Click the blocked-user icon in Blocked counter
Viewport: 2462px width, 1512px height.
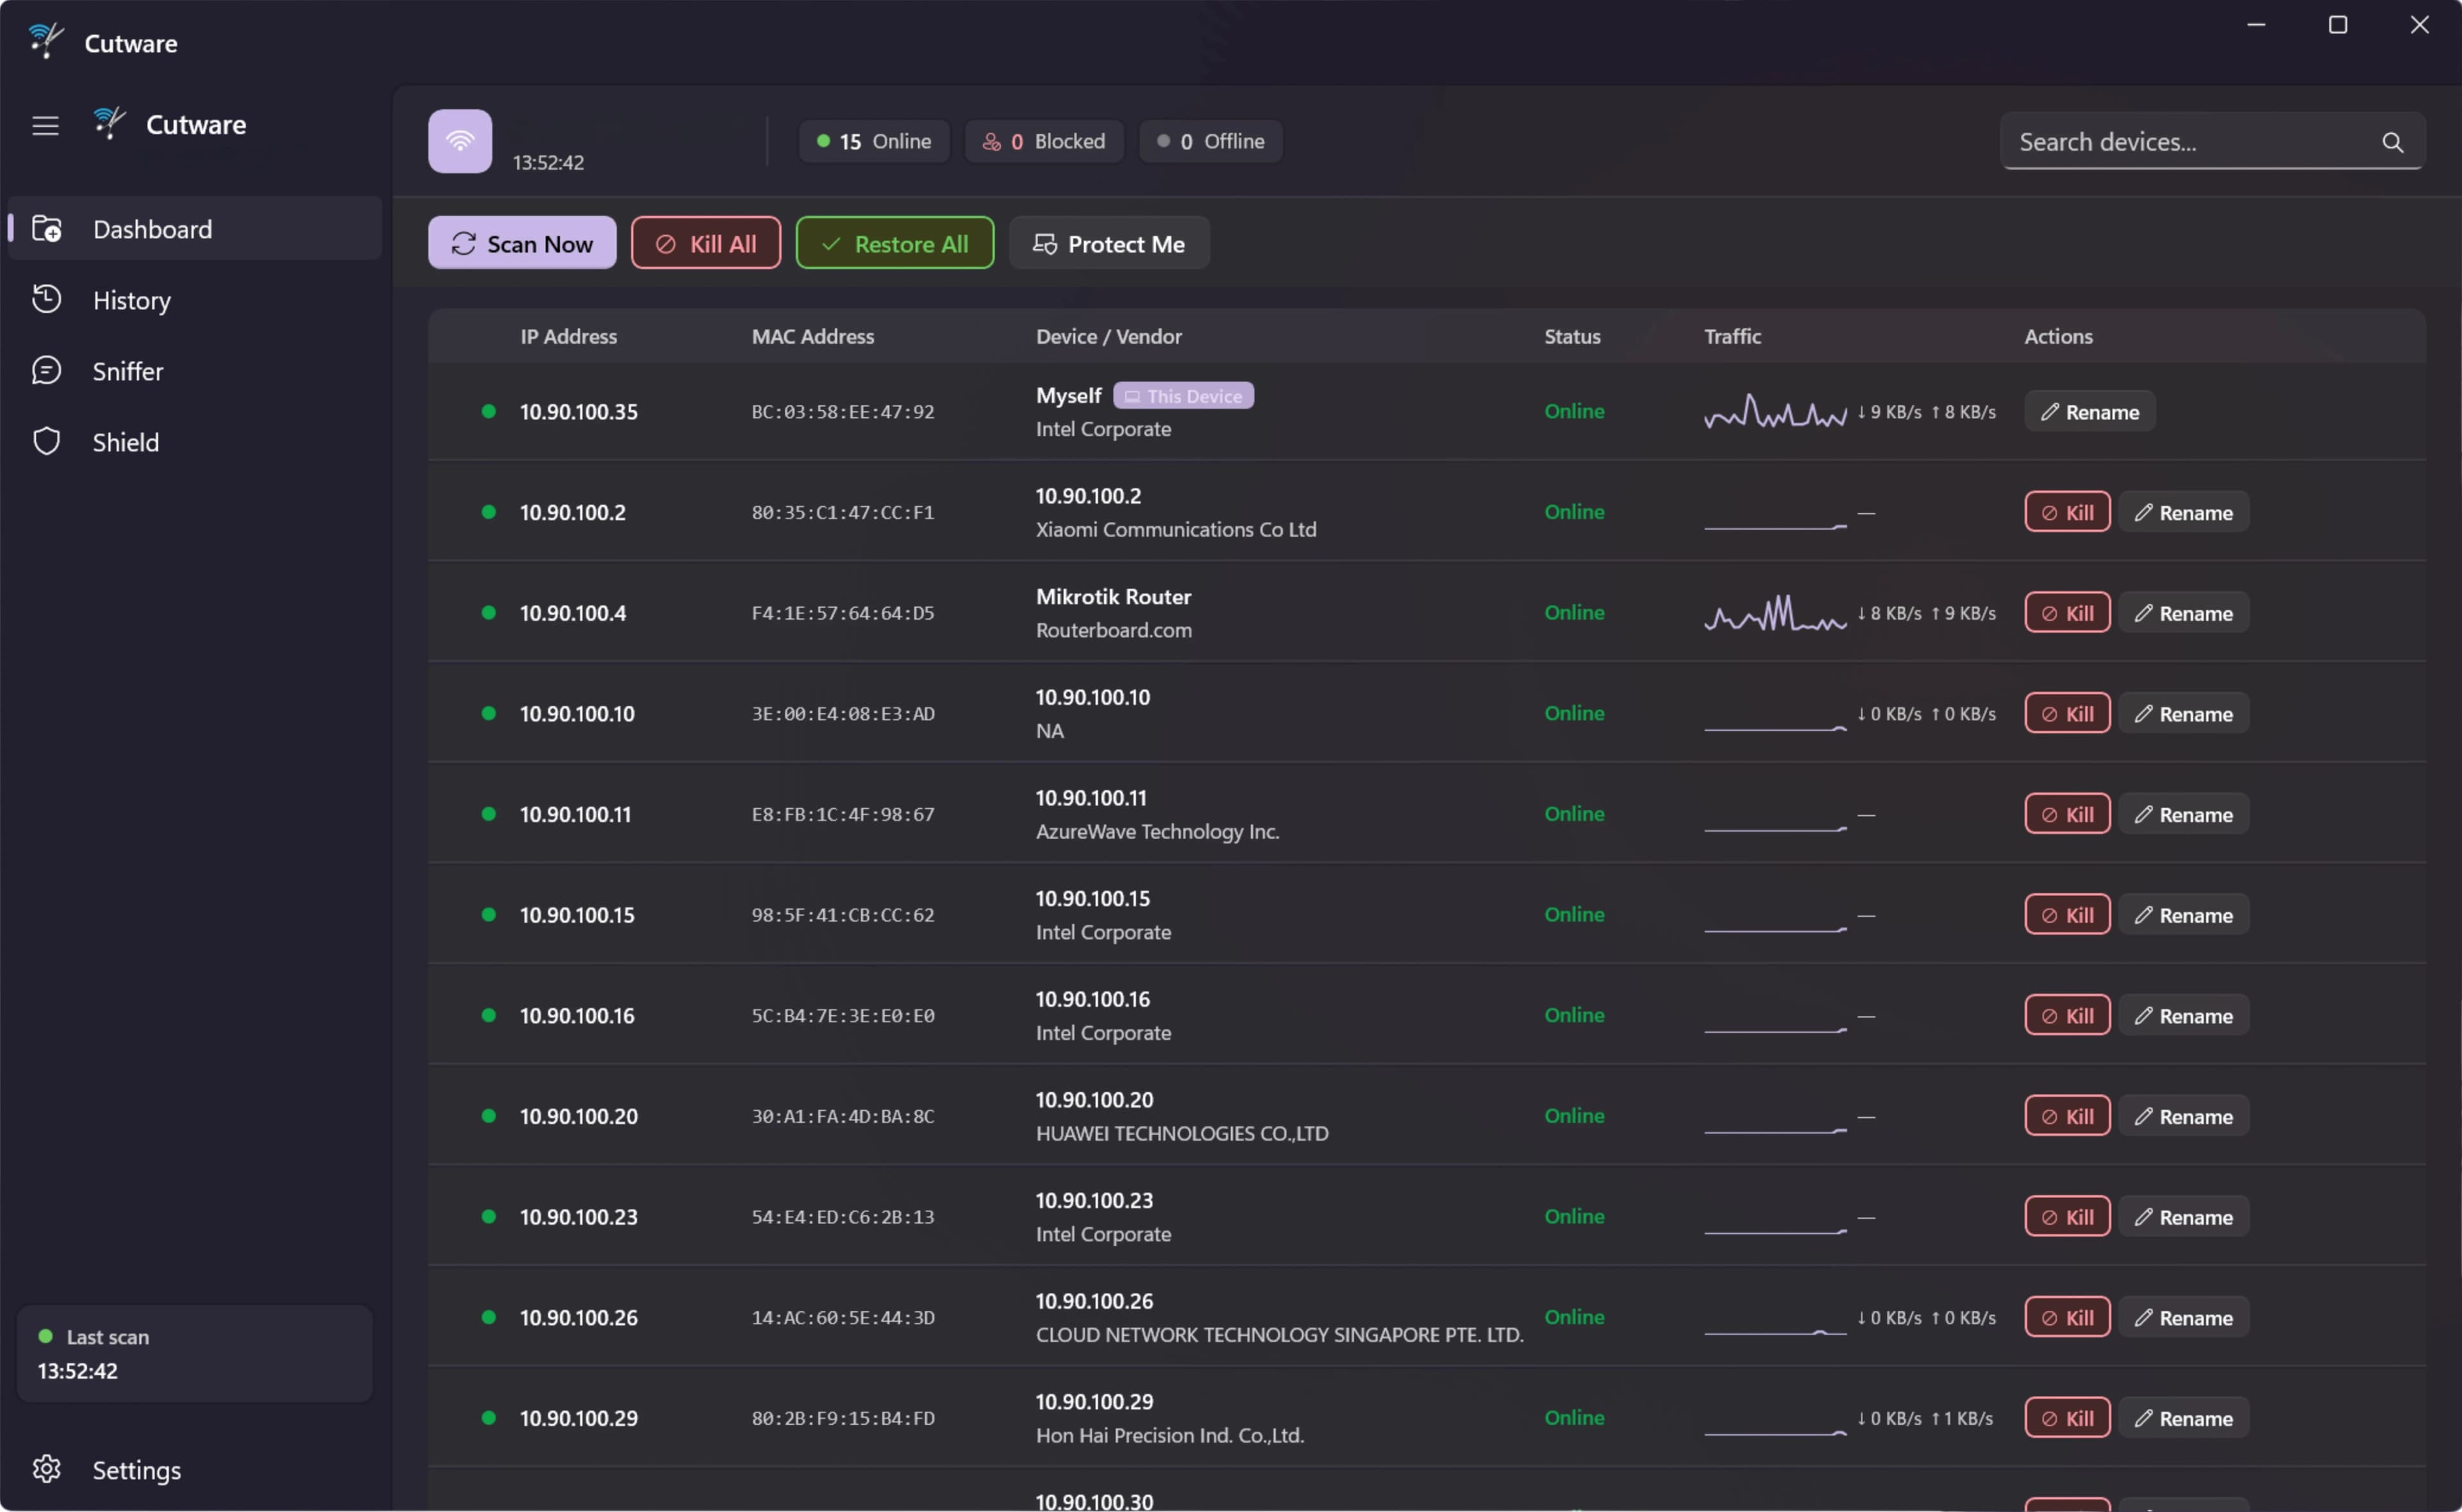click(x=991, y=142)
